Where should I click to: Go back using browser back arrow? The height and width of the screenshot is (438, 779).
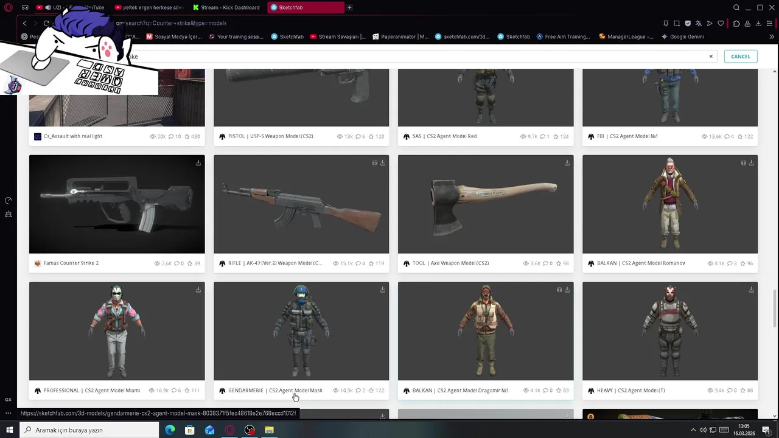coord(24,23)
